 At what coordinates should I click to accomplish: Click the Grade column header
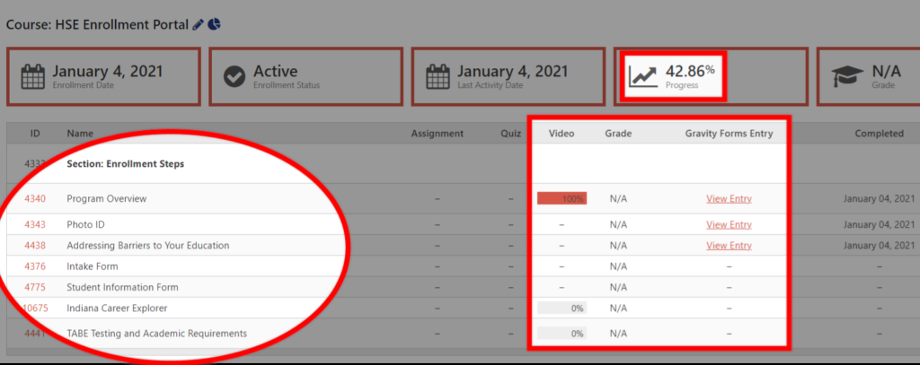[618, 134]
